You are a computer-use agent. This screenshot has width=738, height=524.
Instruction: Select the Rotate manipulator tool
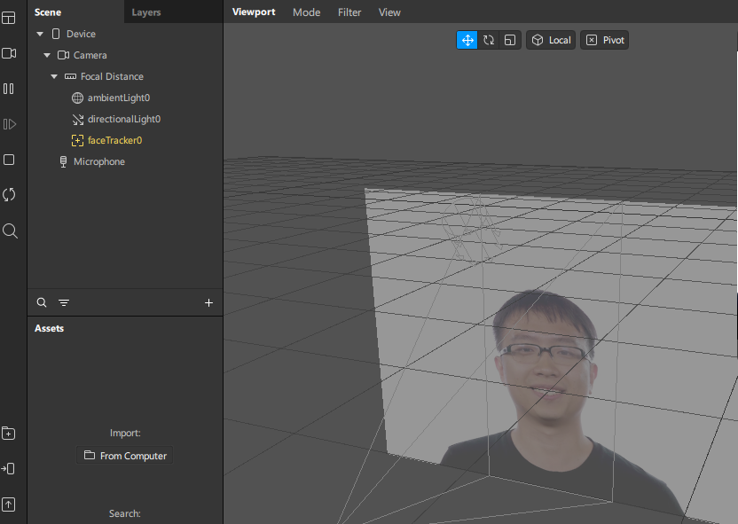(x=489, y=40)
